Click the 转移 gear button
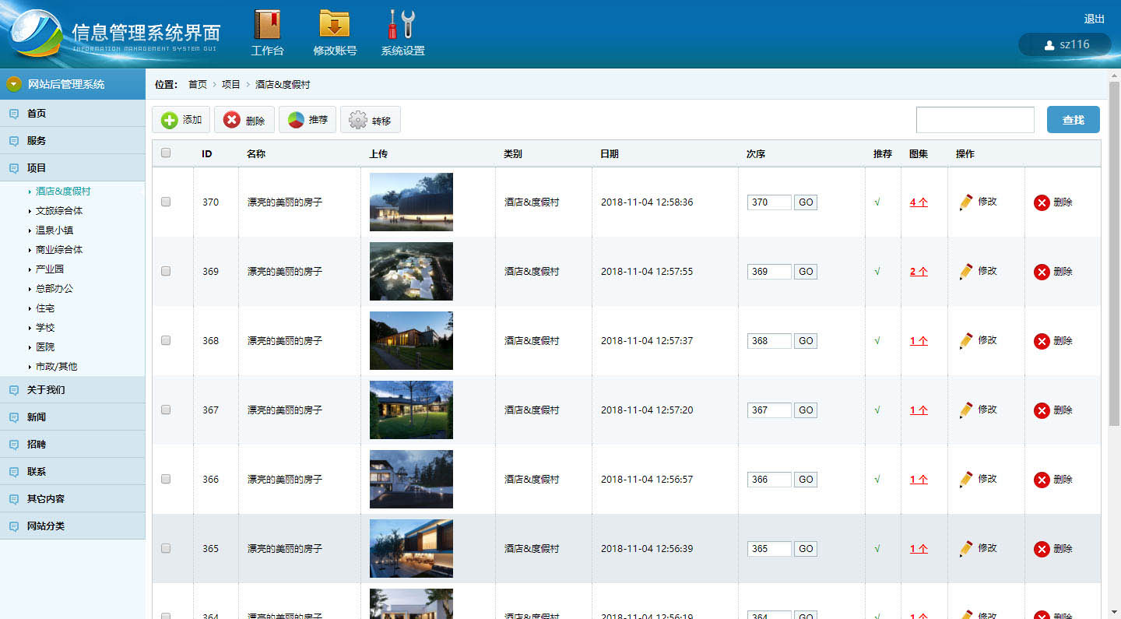Viewport: 1121px width, 619px height. [x=371, y=120]
